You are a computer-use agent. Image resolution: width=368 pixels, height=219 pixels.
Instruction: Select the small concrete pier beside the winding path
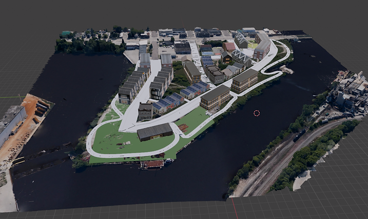tap(286, 69)
